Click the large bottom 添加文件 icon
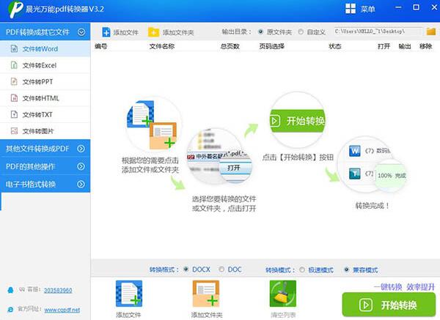The height and width of the screenshot is (320, 440). pos(129,294)
